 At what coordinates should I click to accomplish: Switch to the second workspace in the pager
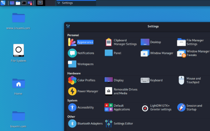pos(50,3)
